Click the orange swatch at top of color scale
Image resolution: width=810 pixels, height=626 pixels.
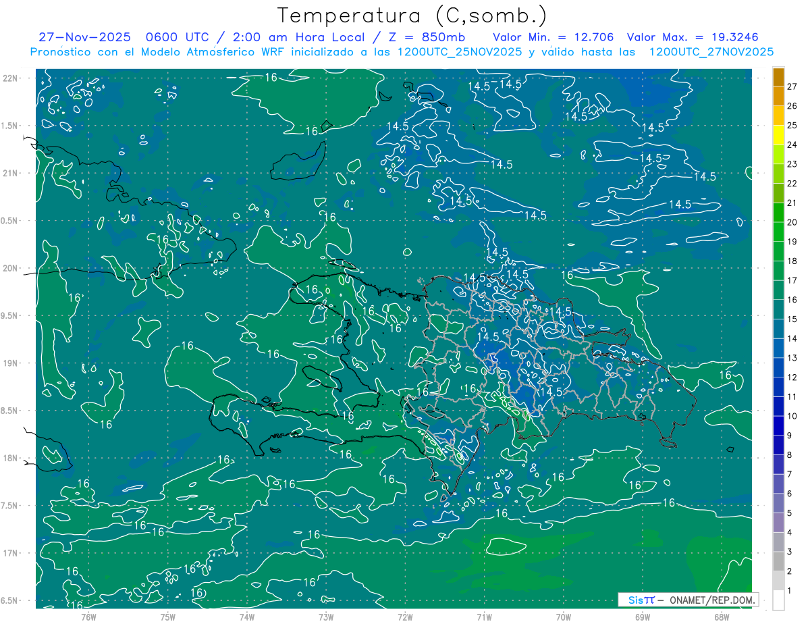(x=778, y=77)
